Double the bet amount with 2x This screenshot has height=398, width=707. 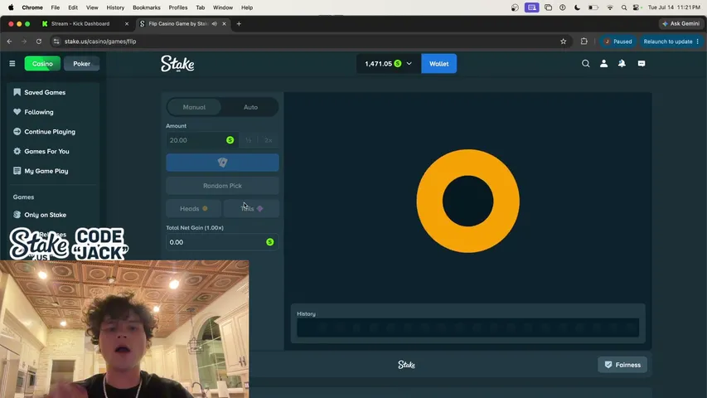pyautogui.click(x=269, y=140)
